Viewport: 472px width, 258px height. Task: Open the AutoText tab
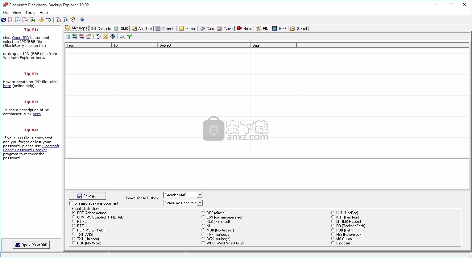pyautogui.click(x=142, y=28)
